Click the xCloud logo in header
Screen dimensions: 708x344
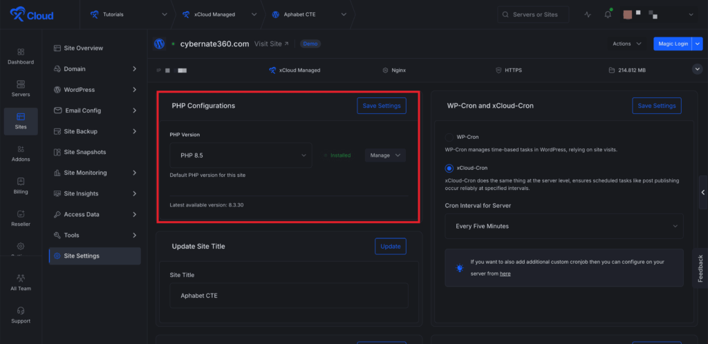32,15
